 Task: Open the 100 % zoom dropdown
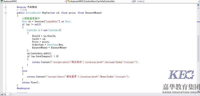coord(9,94)
